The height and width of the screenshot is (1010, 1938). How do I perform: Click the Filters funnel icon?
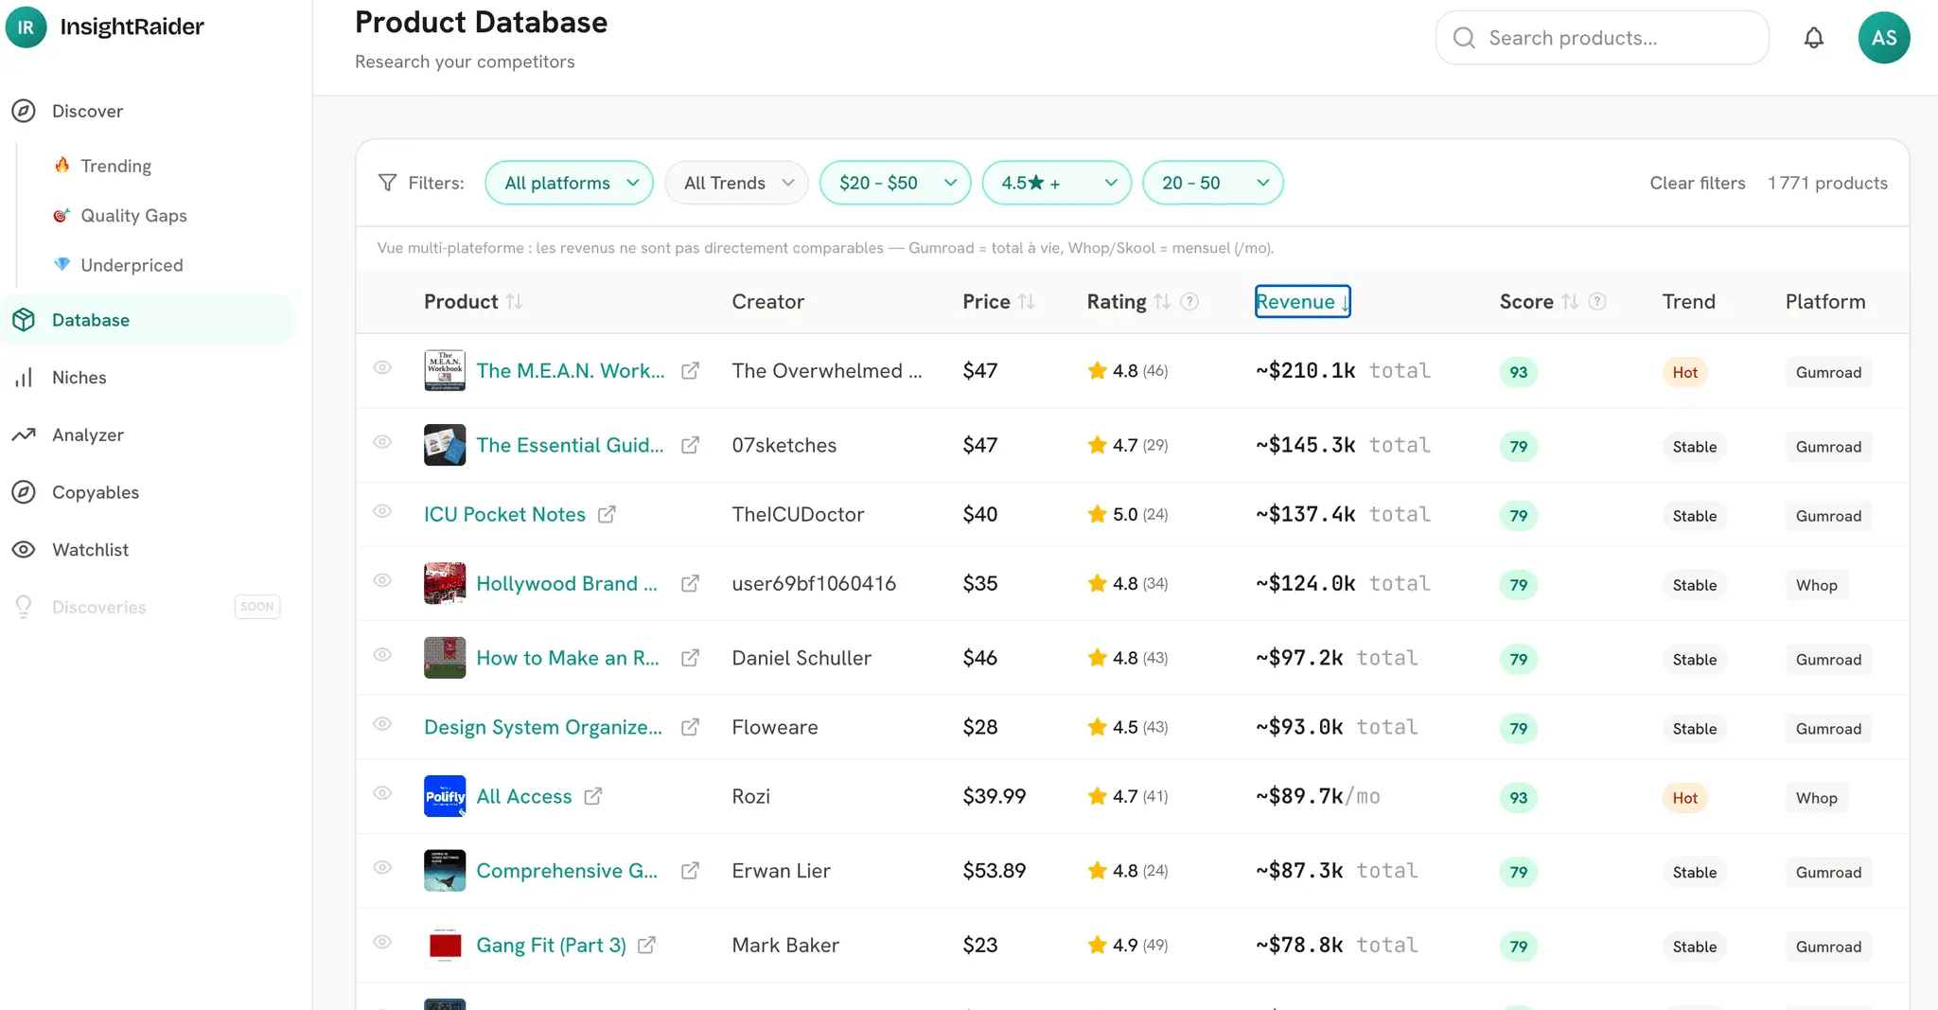[x=387, y=183]
